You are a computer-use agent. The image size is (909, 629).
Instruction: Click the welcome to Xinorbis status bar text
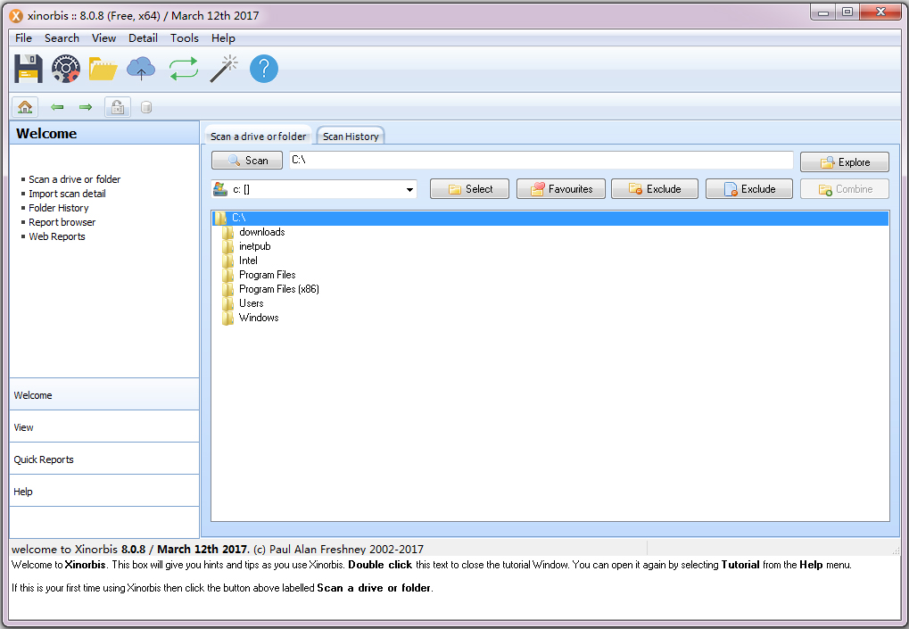point(218,549)
